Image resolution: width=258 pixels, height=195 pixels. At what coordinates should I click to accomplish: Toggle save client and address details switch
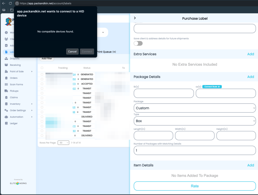tap(138, 43)
